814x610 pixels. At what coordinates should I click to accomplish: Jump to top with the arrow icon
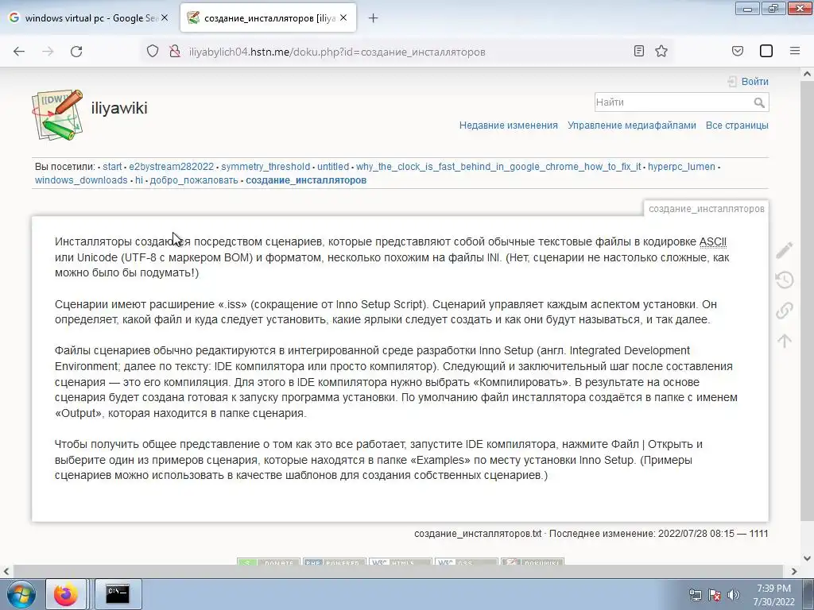pyautogui.click(x=785, y=341)
